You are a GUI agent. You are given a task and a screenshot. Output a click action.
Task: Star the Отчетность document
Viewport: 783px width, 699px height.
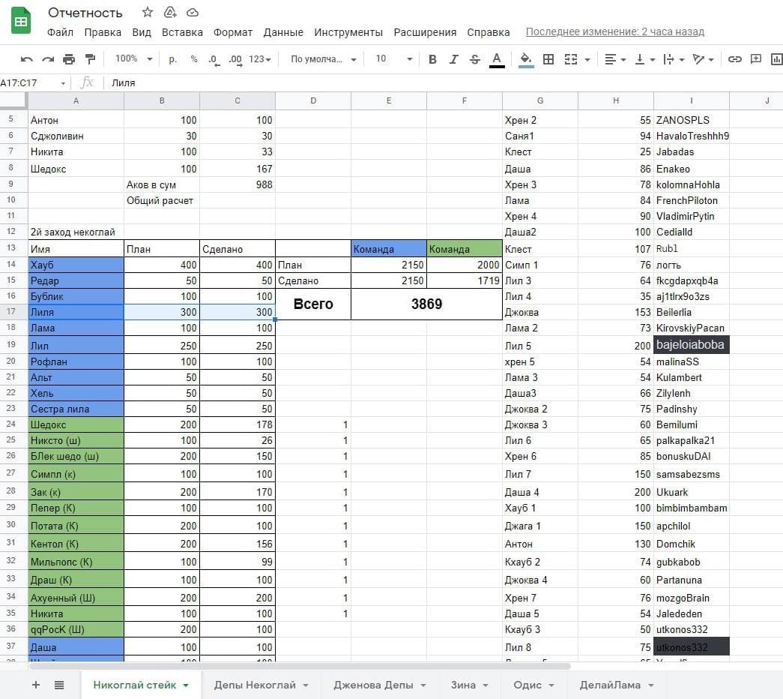coord(148,13)
